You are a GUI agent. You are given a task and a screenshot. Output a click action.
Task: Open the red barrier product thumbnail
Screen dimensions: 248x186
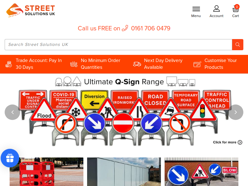pyautogui.click(x=46, y=172)
